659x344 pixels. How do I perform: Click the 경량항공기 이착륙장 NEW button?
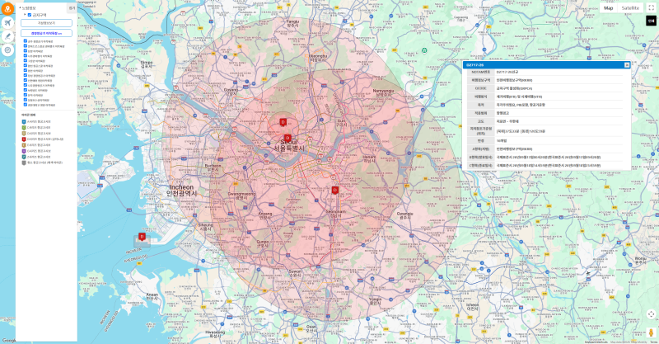[46, 33]
